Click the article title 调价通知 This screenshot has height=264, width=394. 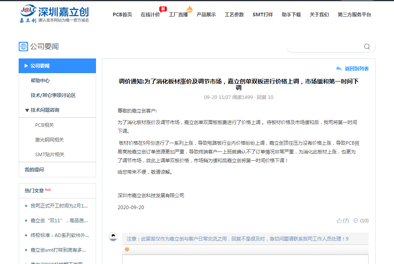(x=238, y=84)
